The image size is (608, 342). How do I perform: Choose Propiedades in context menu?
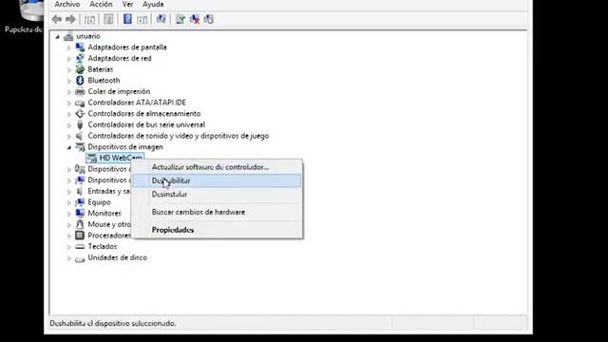click(218, 230)
